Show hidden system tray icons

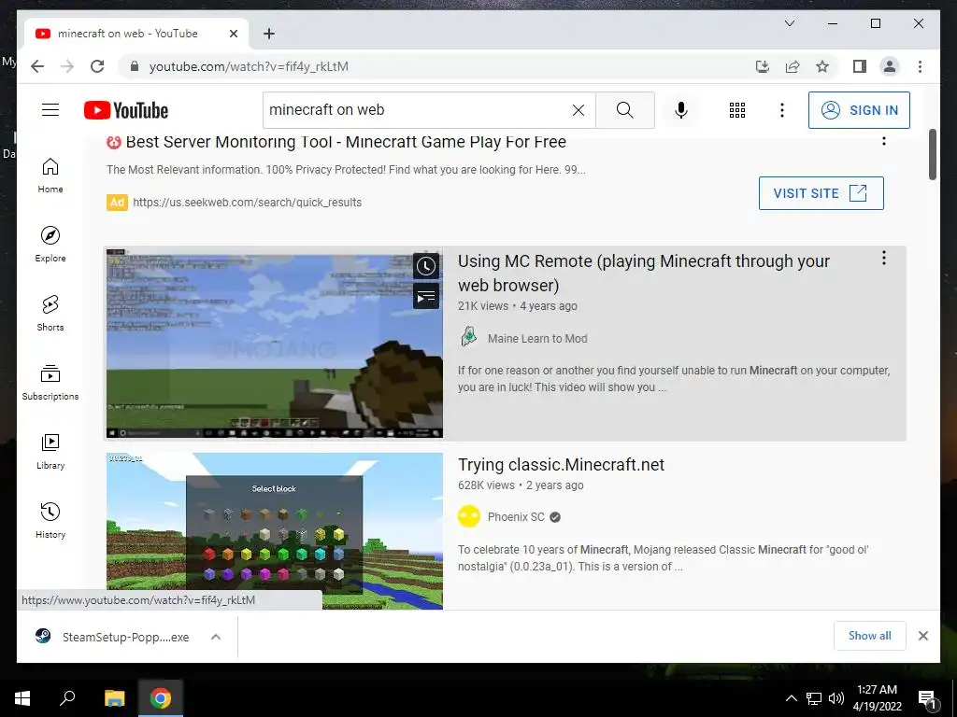[791, 698]
